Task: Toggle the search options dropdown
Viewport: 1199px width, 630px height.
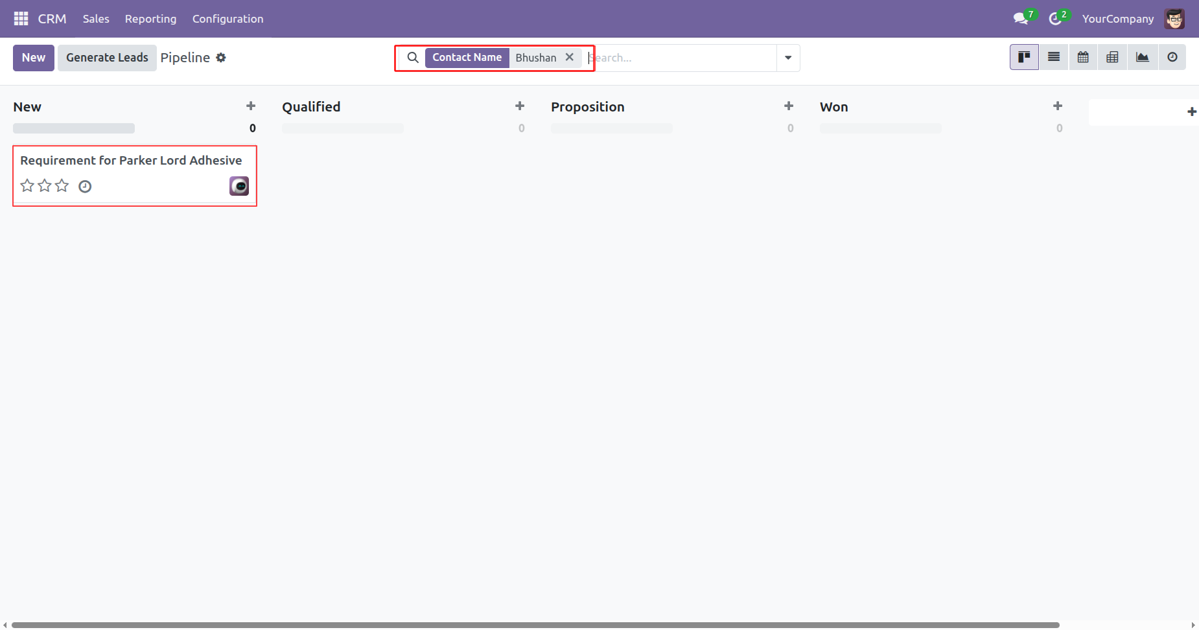Action: [x=788, y=58]
